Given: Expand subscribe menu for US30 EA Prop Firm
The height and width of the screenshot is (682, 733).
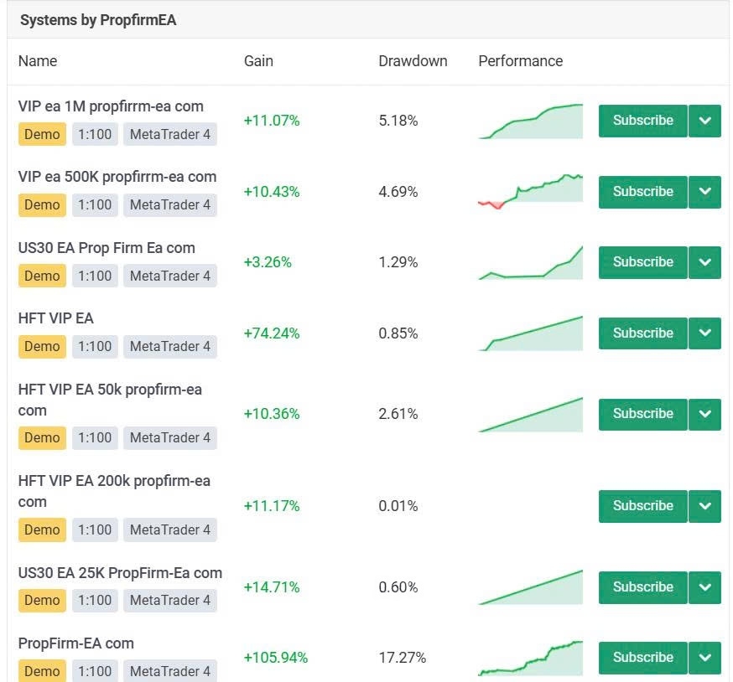Looking at the screenshot, I should pyautogui.click(x=704, y=262).
